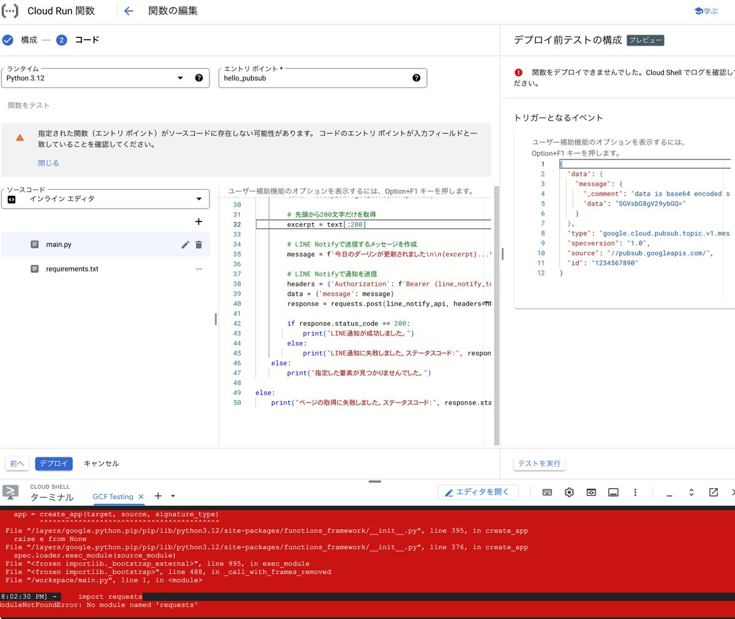Open Cloud Shell terminal settings gear
This screenshot has height=619, width=735.
coord(569,492)
